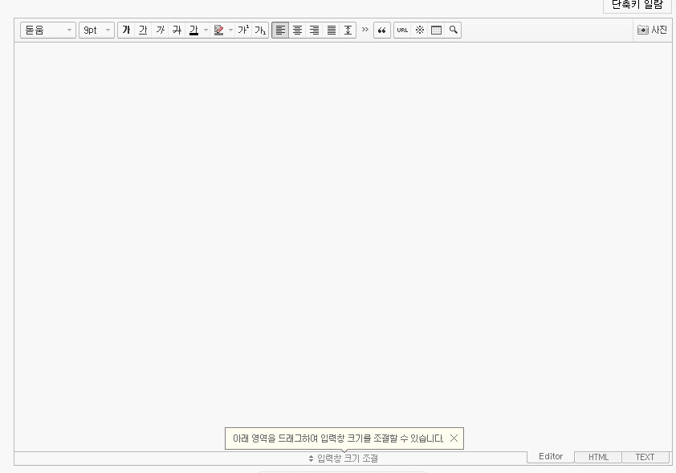This screenshot has height=473, width=676.
Task: Toggle underline text formatting
Action: coord(143,30)
